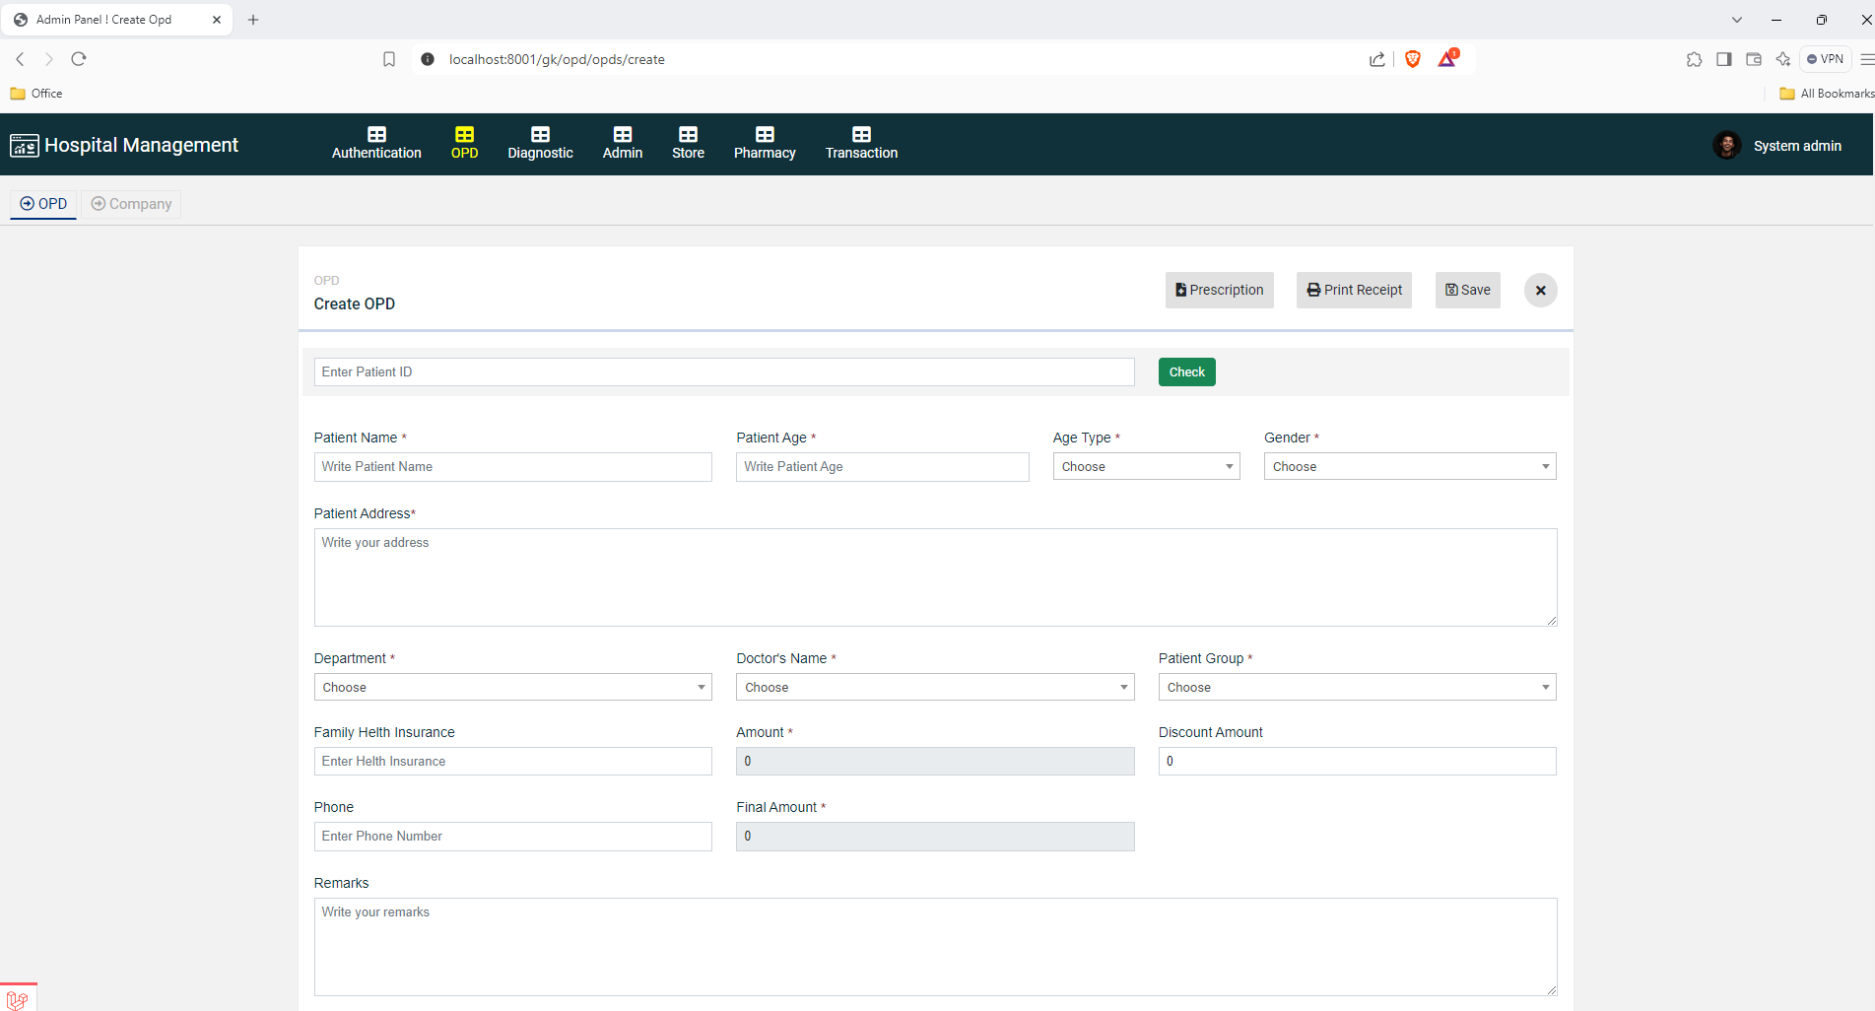The image size is (1875, 1011).
Task: Open the Store menu
Action: tap(688, 144)
